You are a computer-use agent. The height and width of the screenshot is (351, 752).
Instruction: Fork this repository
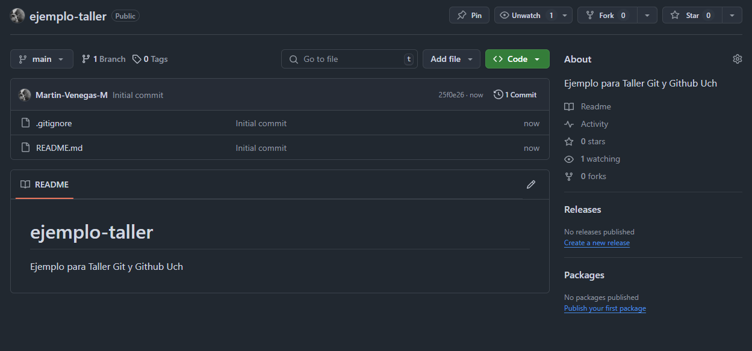[608, 16]
